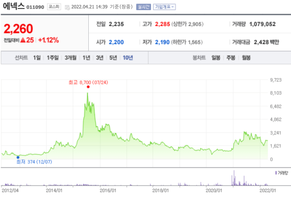Select the 1일 line chart tab
The image size is (291, 198).
point(37,58)
